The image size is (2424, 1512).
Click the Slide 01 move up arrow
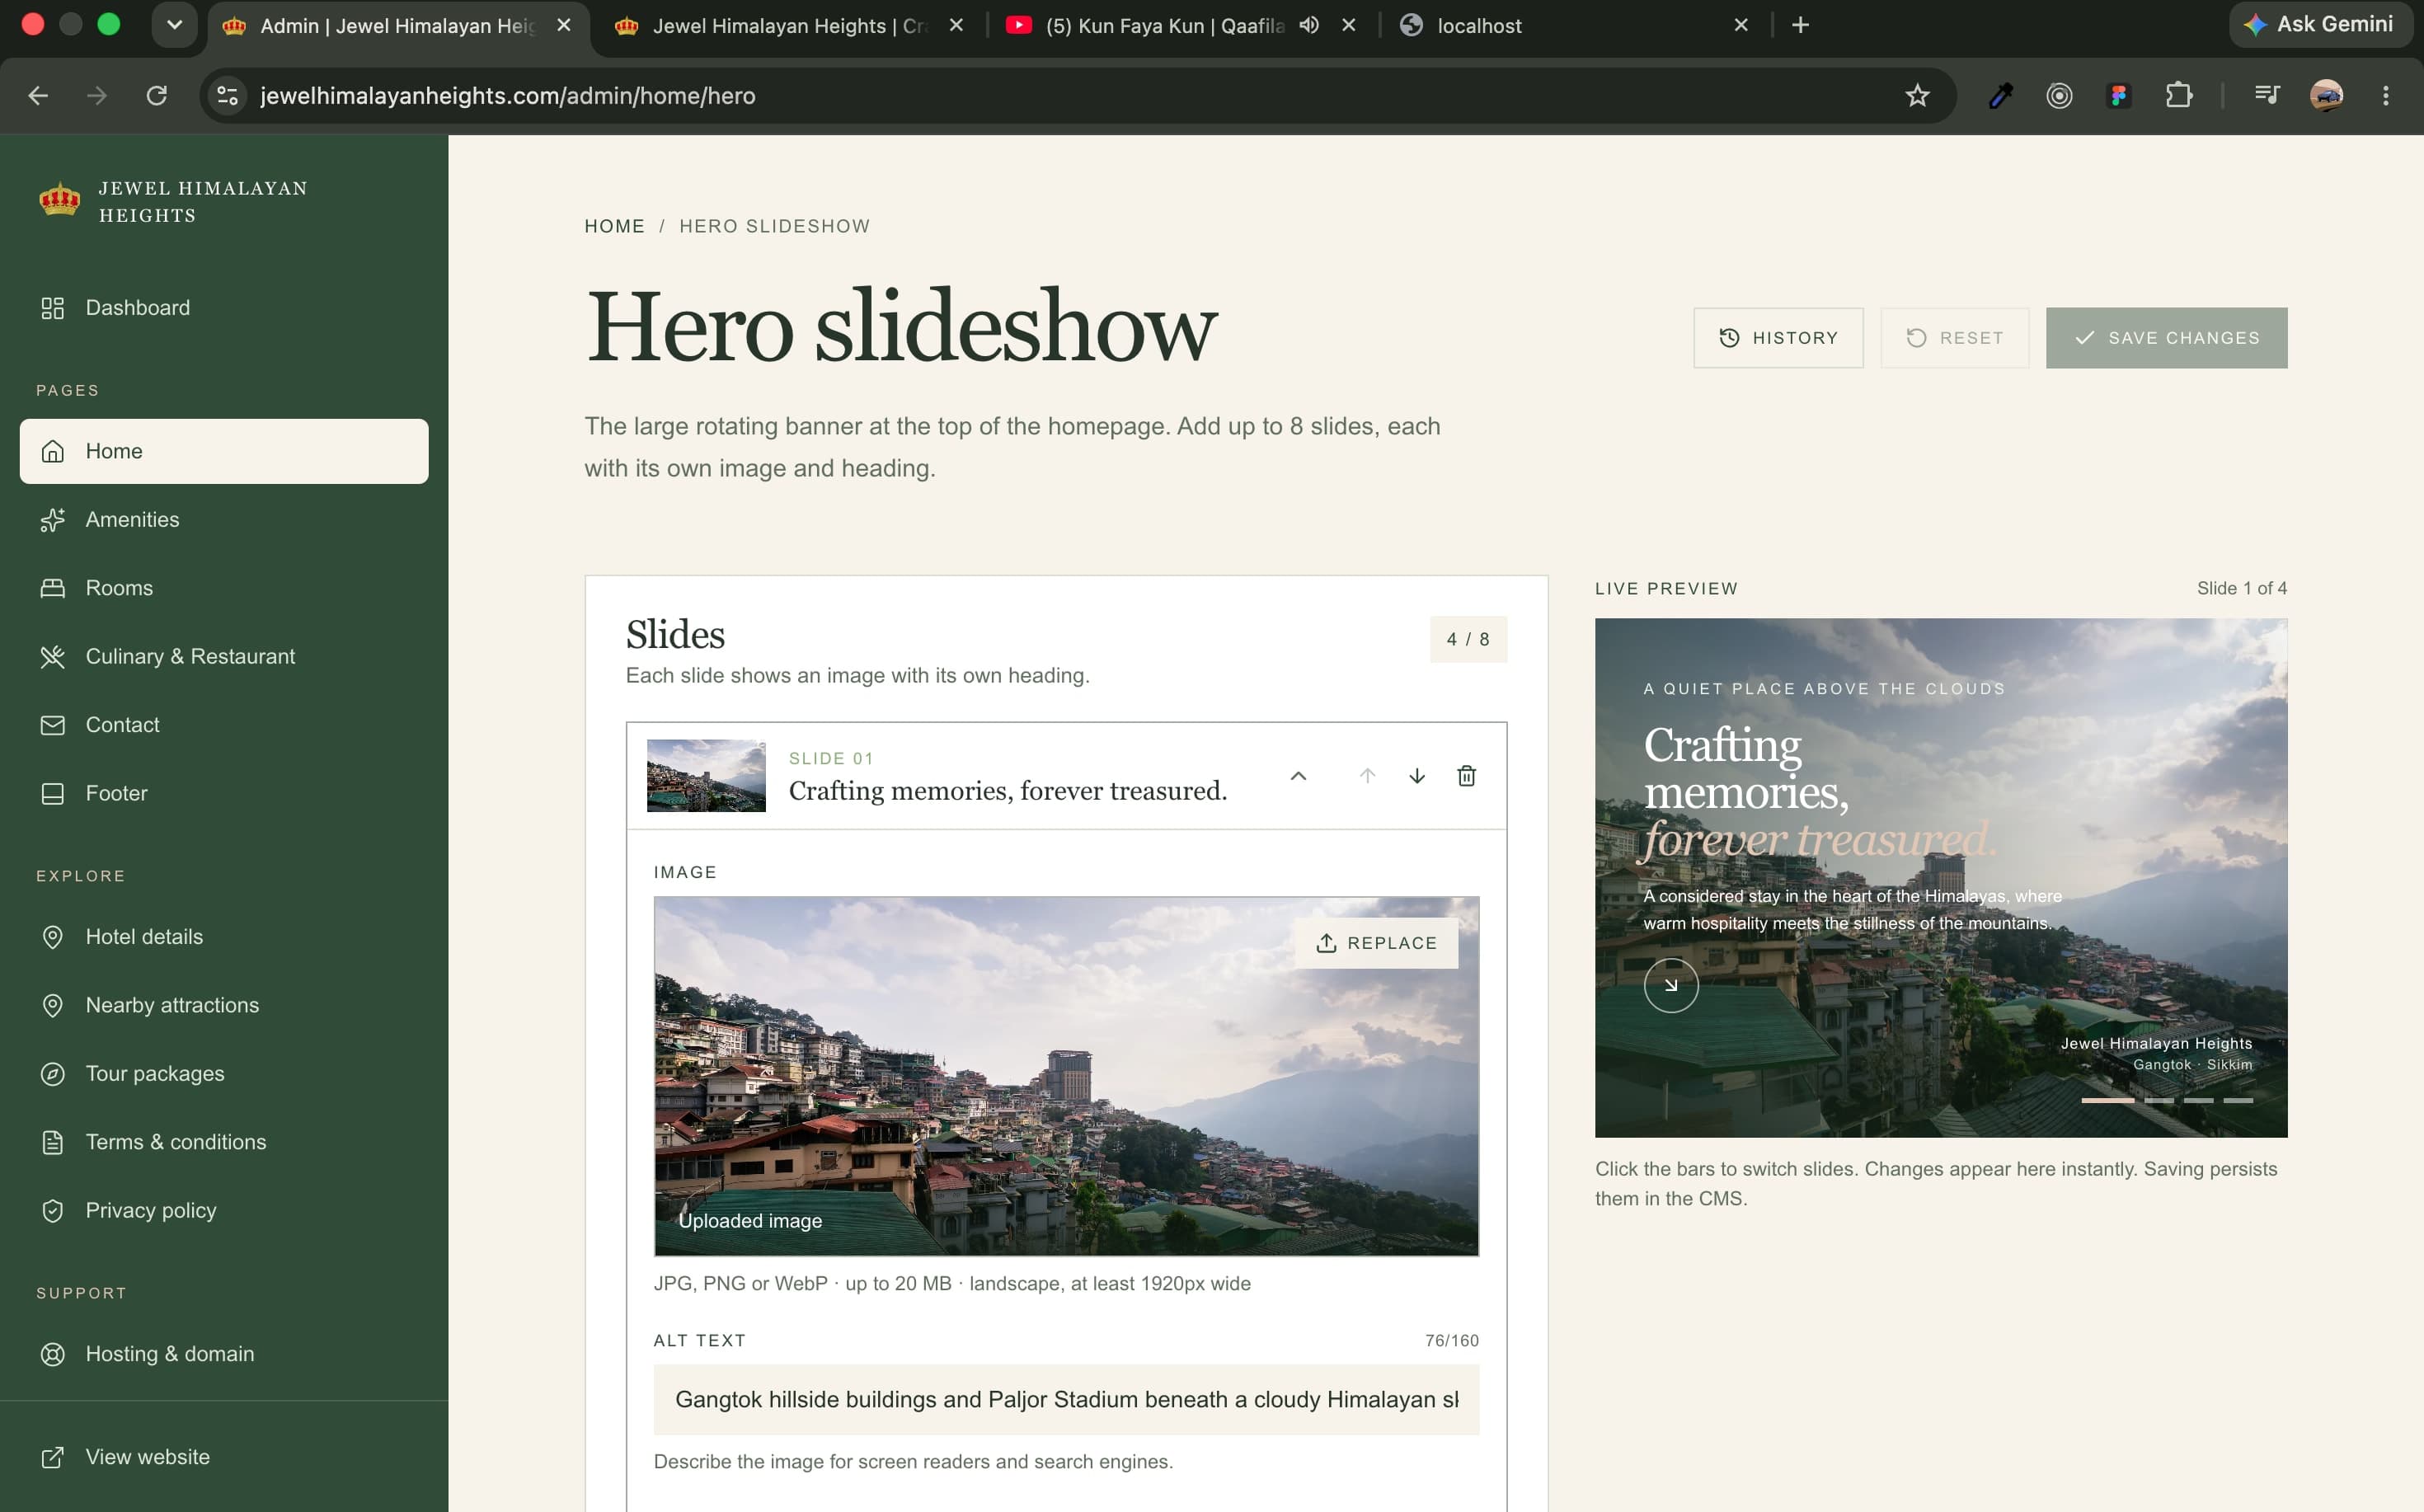point(1367,776)
